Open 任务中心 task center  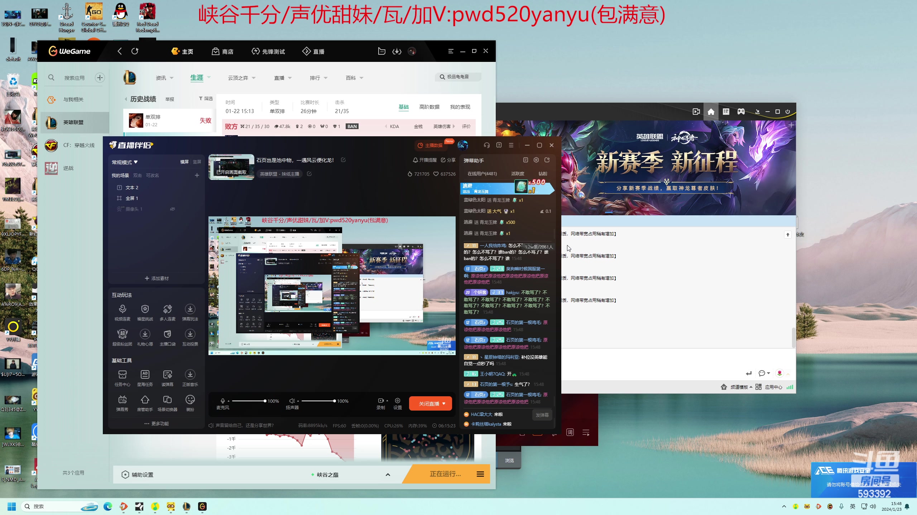pos(122,378)
